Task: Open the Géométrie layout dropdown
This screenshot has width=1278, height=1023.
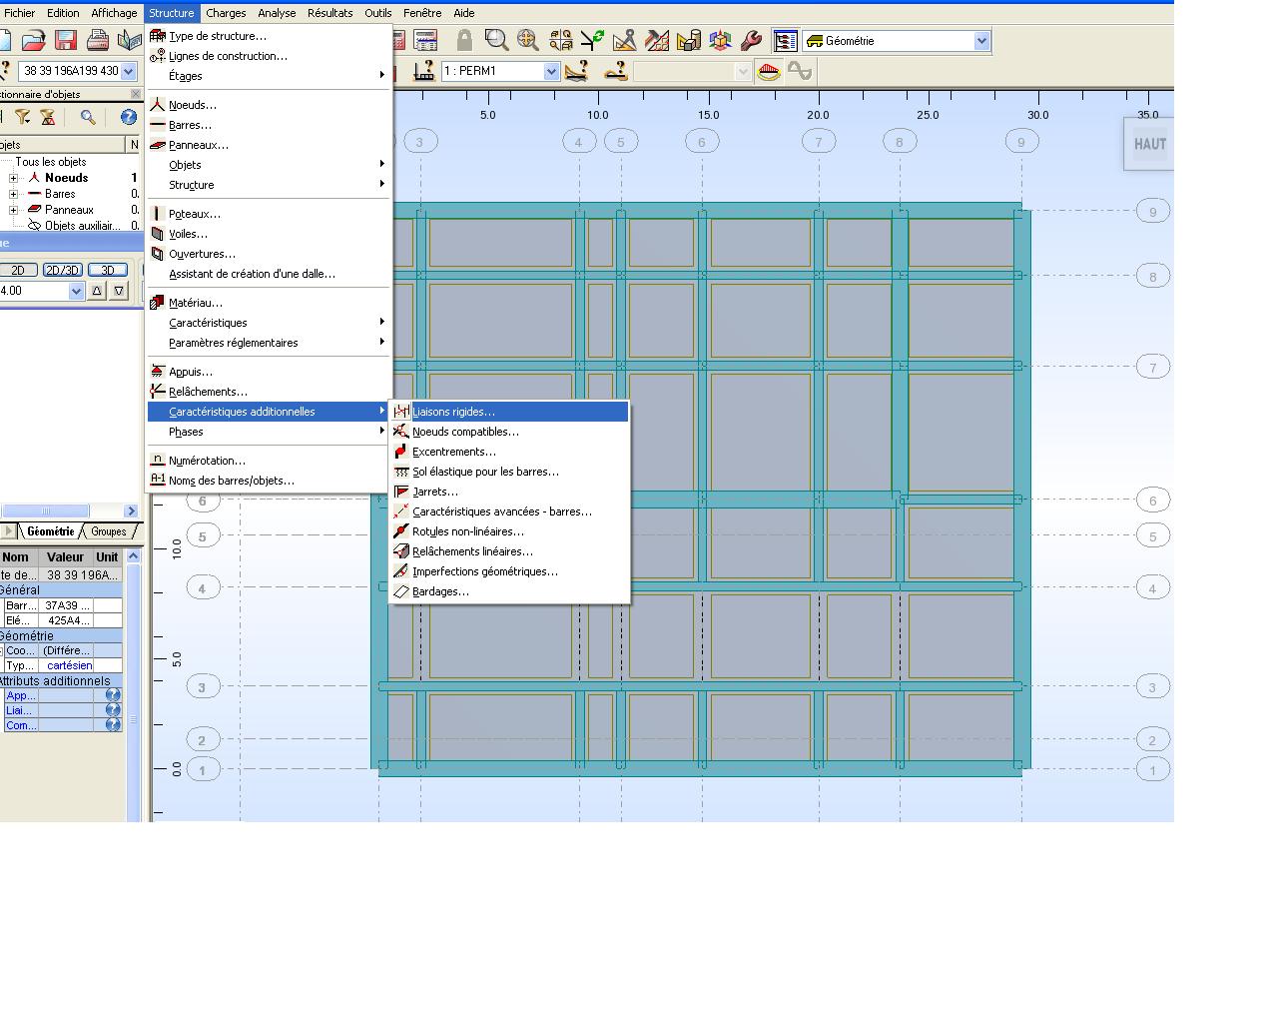Action: [x=981, y=41]
